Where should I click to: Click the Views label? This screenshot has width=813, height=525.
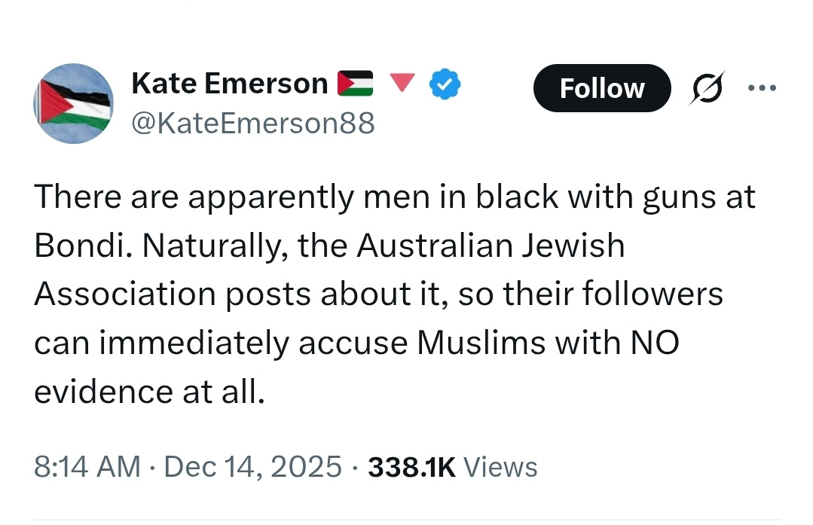click(x=500, y=467)
